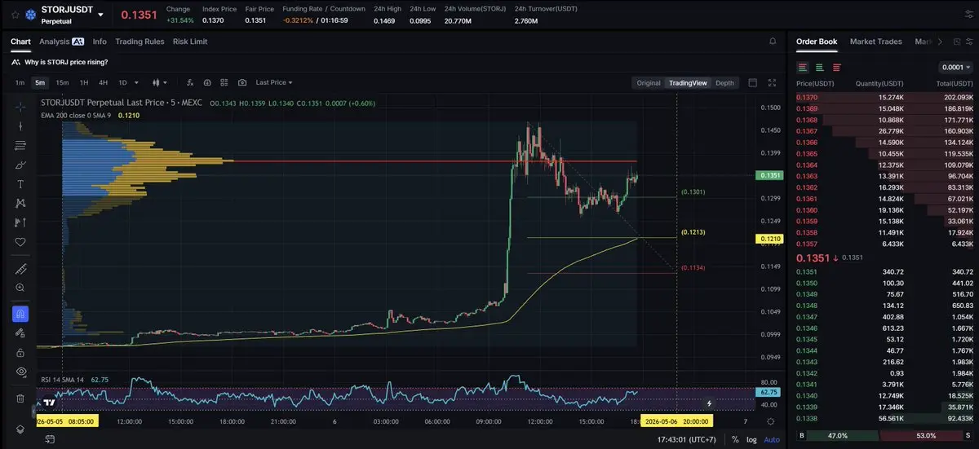Select the trend line drawing tool
Image resolution: width=979 pixels, height=449 pixels.
coord(20,126)
